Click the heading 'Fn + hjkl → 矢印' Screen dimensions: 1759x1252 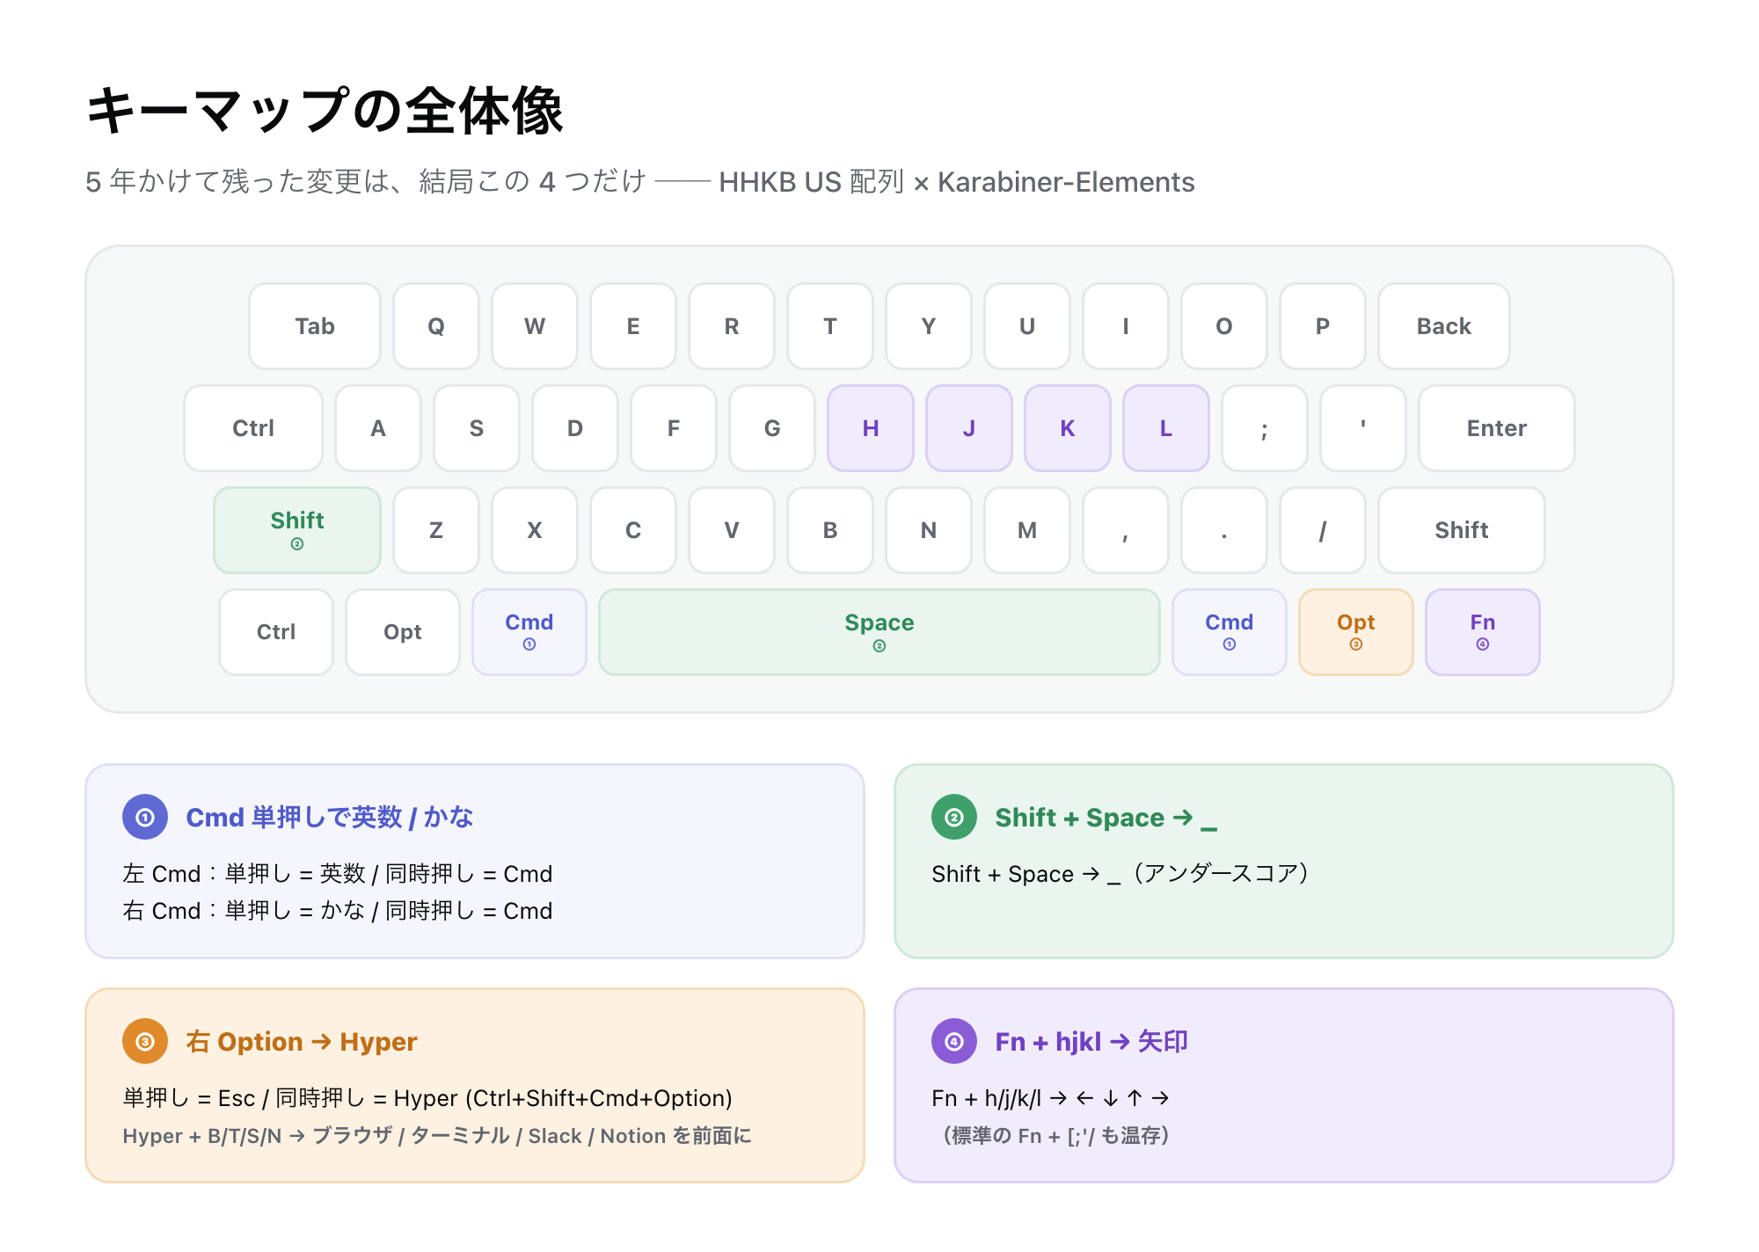1091,1042
